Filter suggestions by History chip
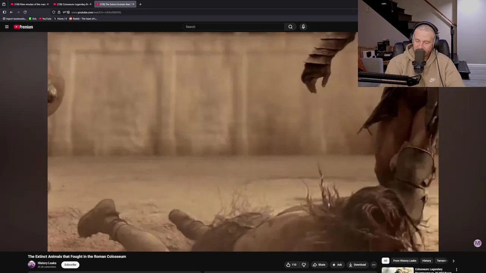 [426, 261]
